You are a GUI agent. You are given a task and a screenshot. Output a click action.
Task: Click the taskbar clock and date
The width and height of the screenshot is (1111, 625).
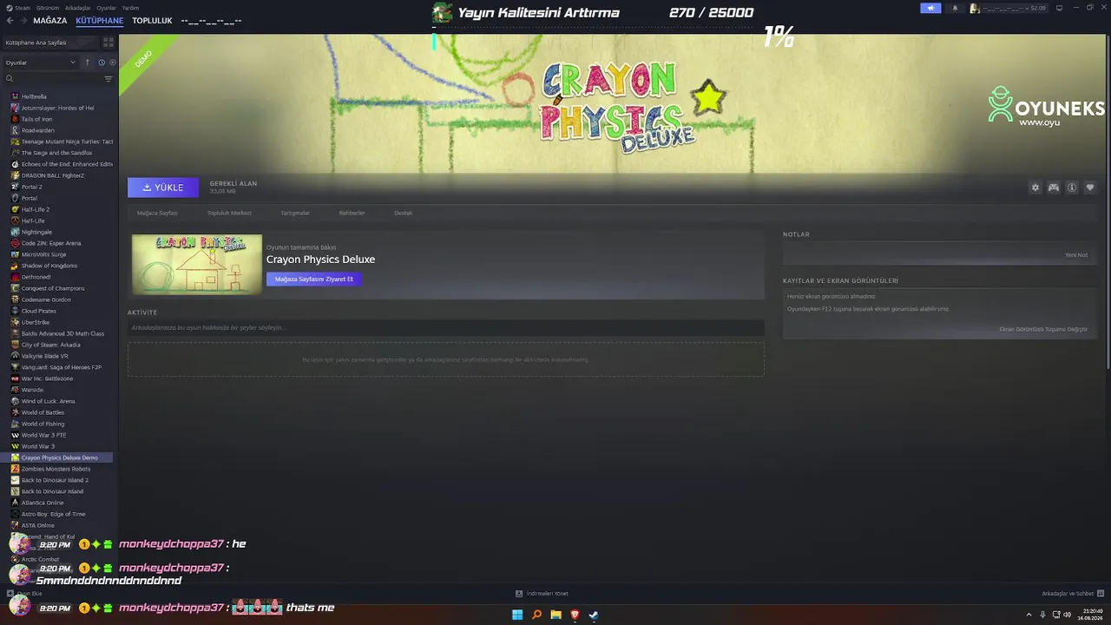point(1091,615)
